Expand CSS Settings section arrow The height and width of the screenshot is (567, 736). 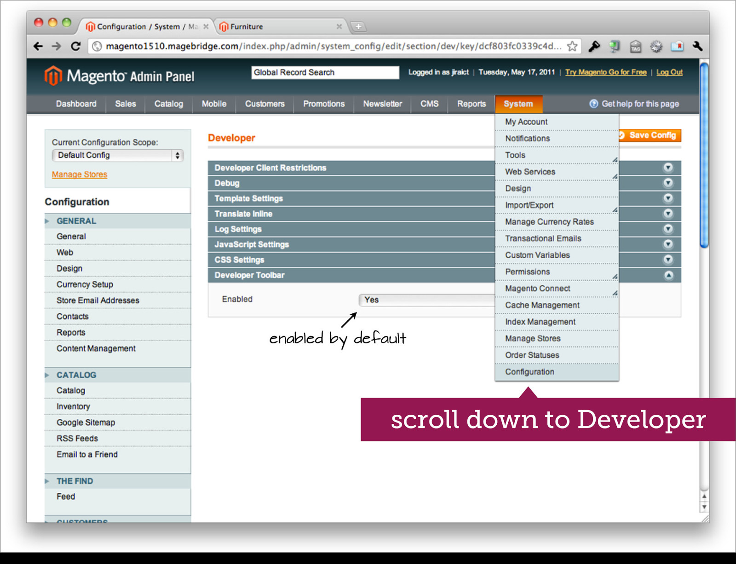pos(668,260)
